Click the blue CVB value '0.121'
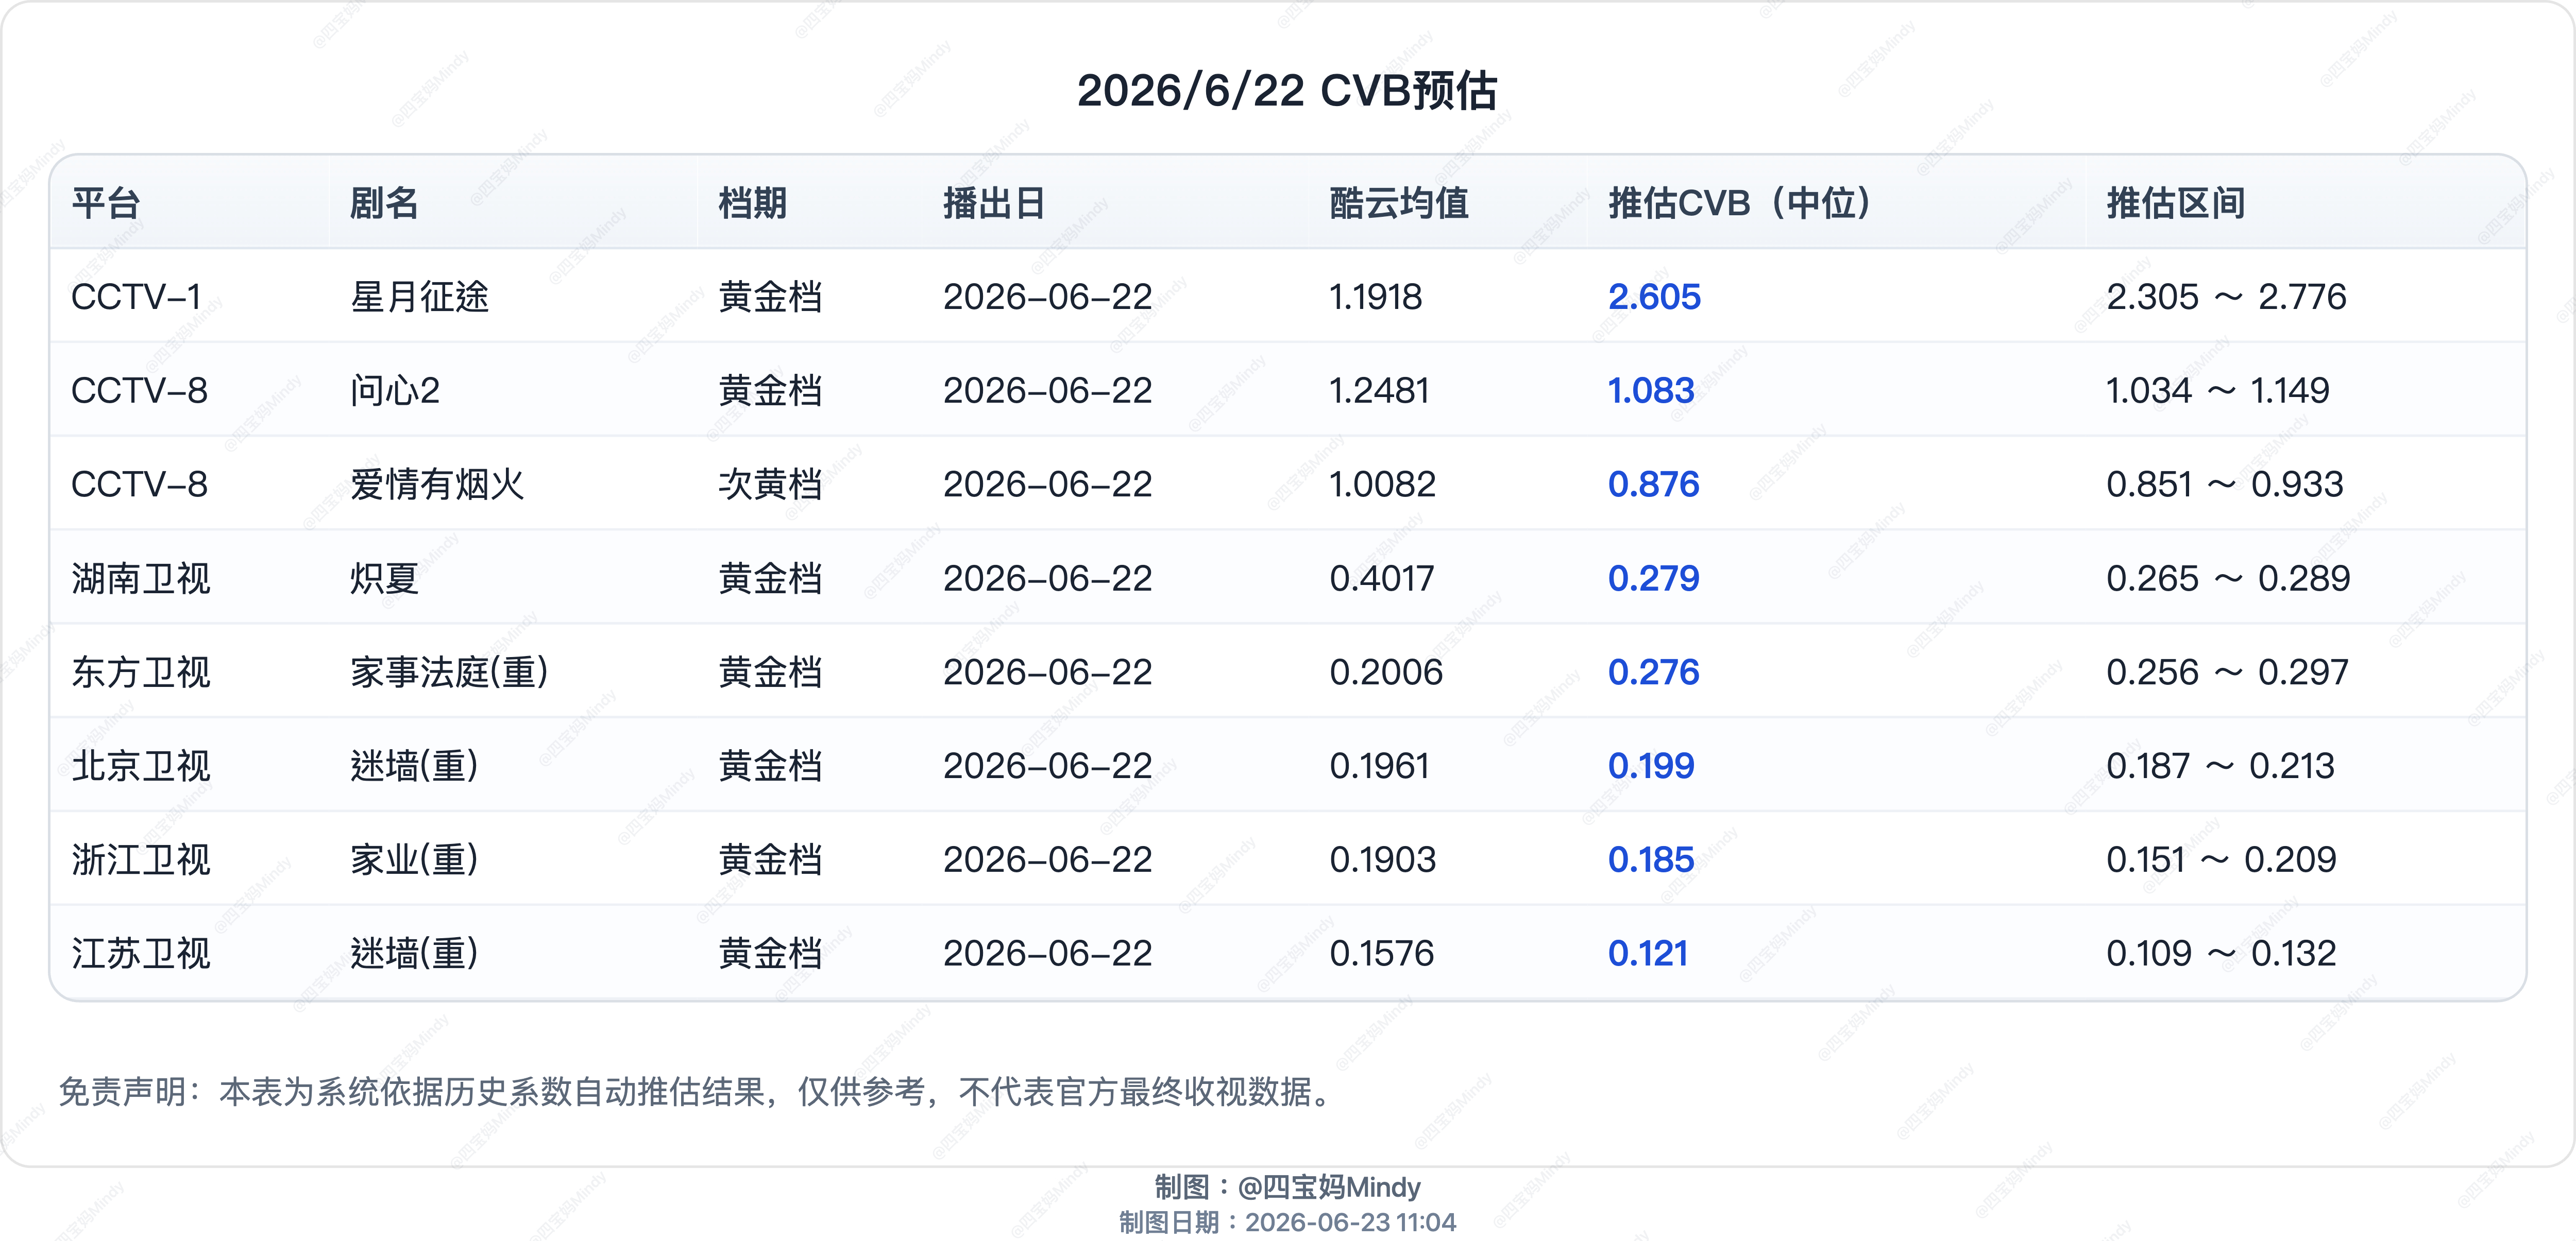This screenshot has height=1241, width=2576. (1647, 953)
